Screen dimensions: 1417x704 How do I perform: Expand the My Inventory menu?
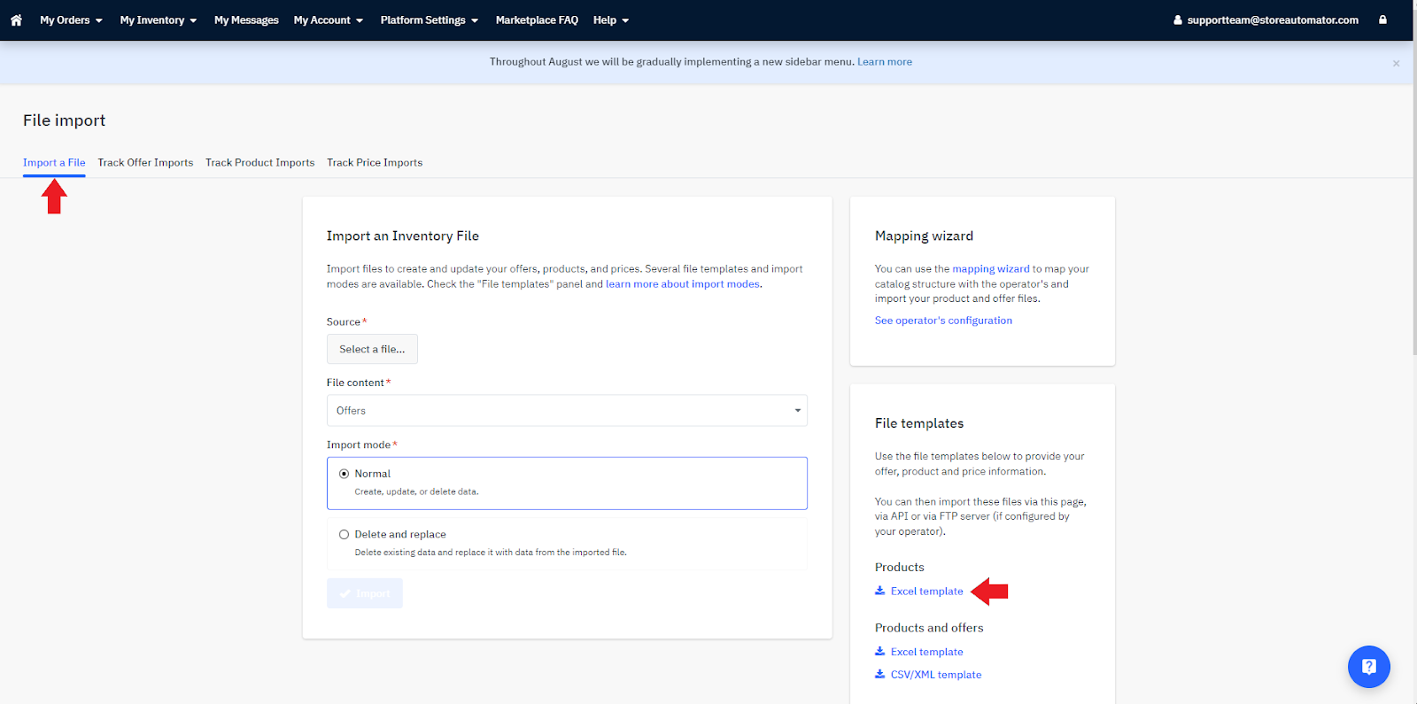coord(159,19)
